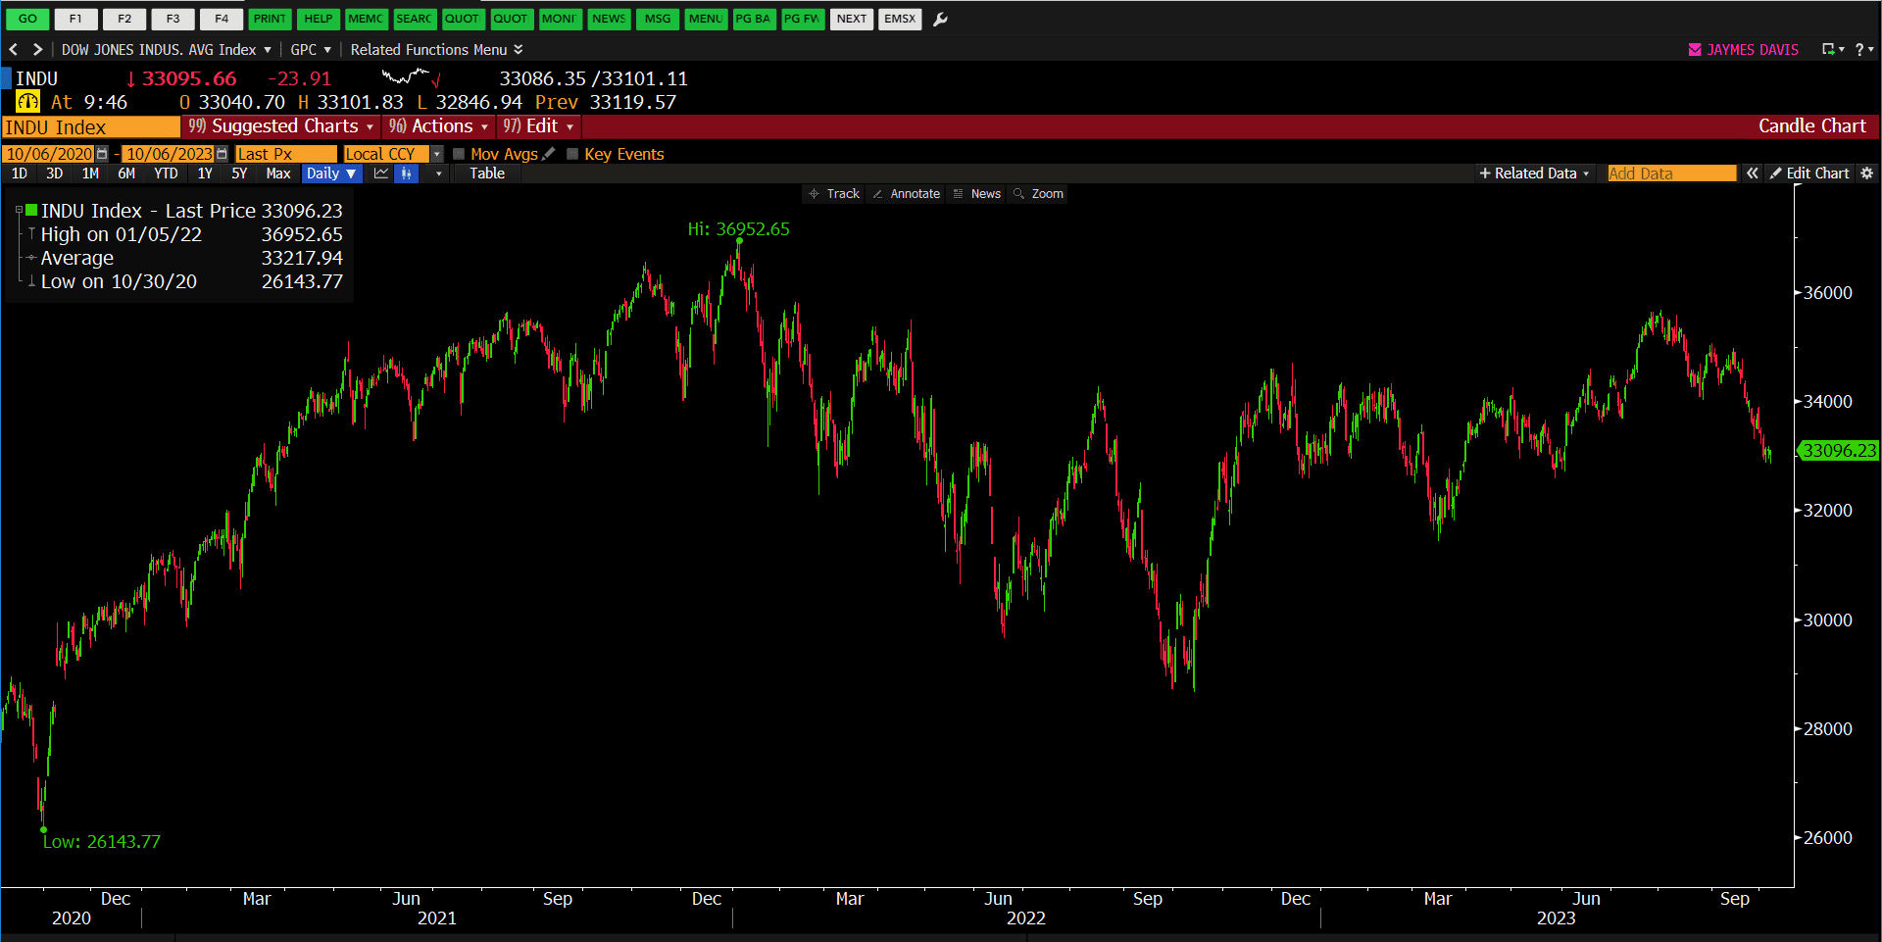
Task: Switch to line chart style icon
Action: 381,174
